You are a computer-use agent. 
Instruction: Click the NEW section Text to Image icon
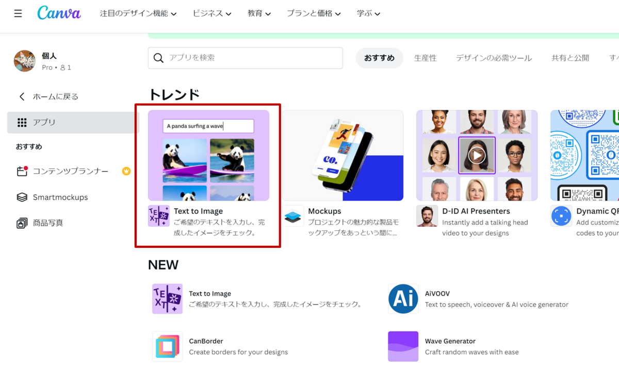point(167,299)
